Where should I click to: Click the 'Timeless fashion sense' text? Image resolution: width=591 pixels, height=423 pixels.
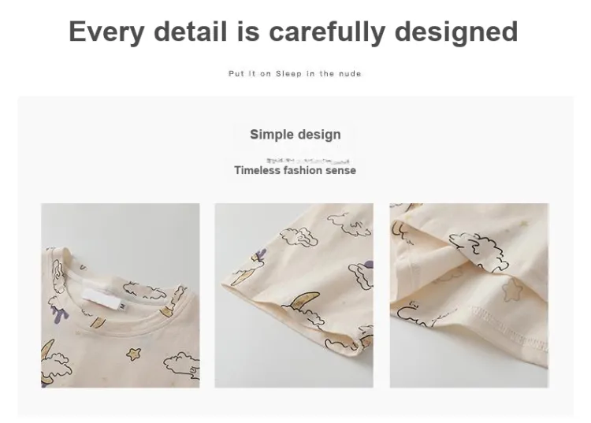[295, 170]
